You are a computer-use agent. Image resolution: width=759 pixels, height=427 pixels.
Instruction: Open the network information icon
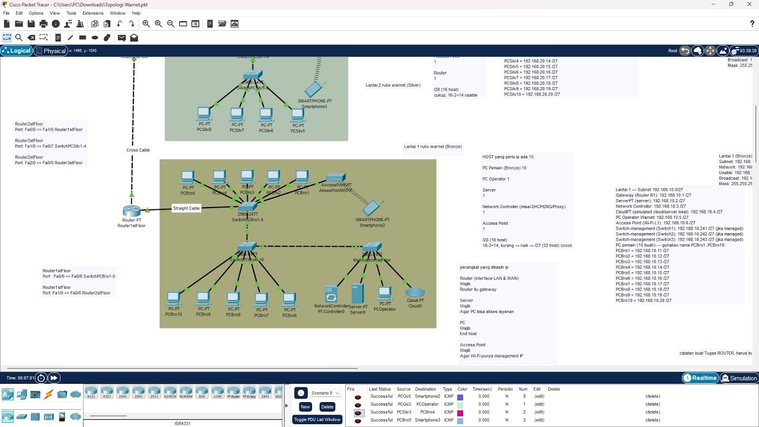coord(56,24)
